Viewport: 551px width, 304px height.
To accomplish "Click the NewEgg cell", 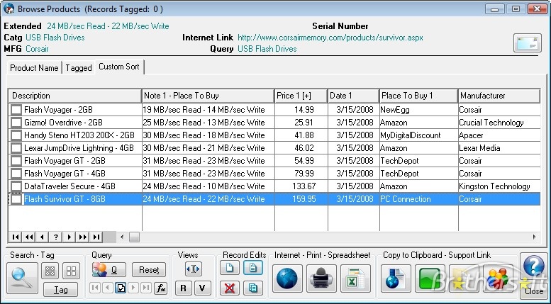I will 419,110.
